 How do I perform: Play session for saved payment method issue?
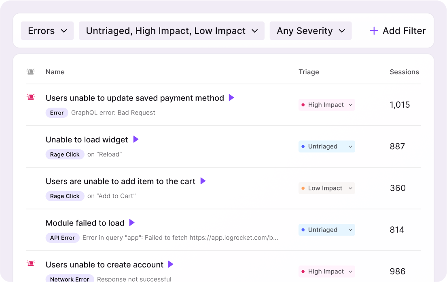pyautogui.click(x=231, y=98)
